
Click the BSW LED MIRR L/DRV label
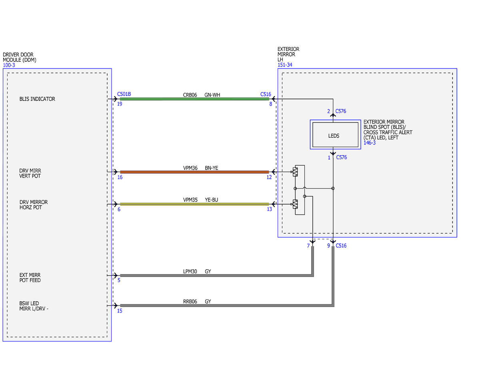34,306
